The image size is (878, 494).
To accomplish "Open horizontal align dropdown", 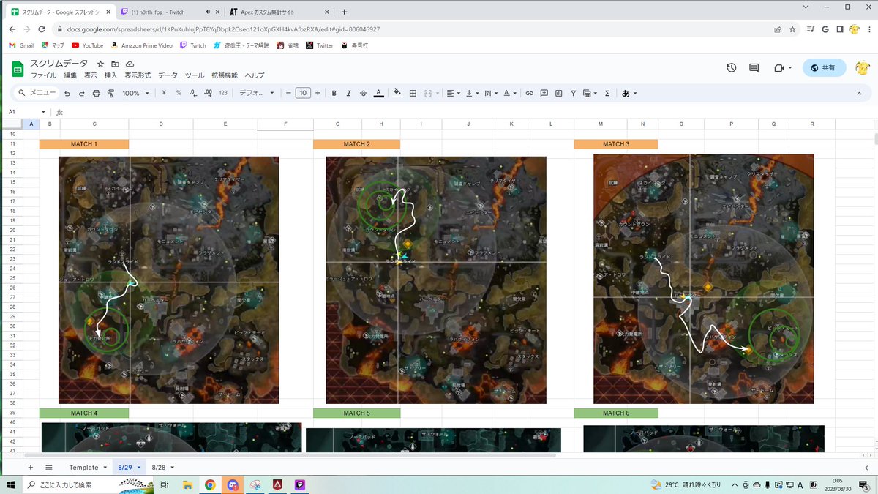I will (x=453, y=93).
